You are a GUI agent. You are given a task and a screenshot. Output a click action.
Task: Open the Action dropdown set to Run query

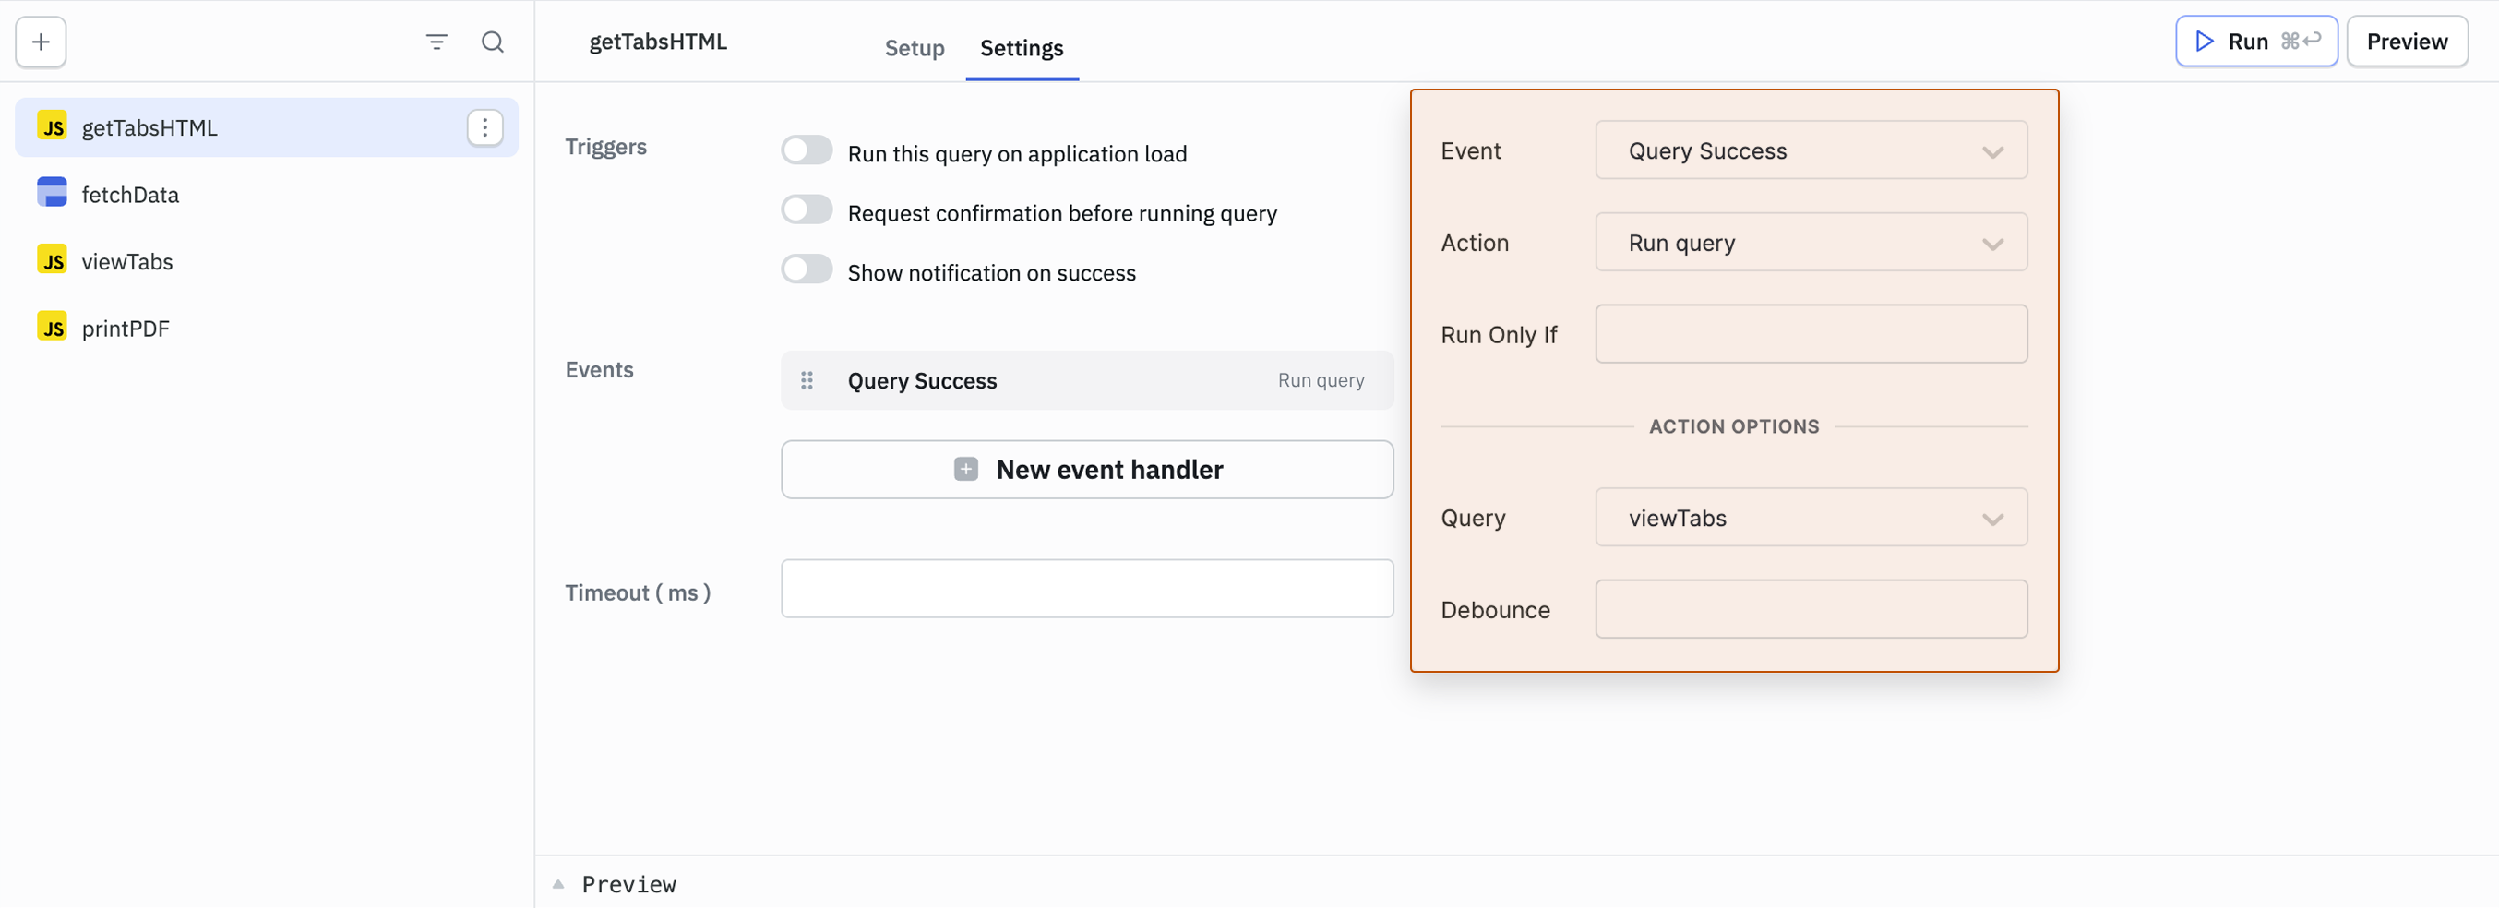tap(1811, 243)
